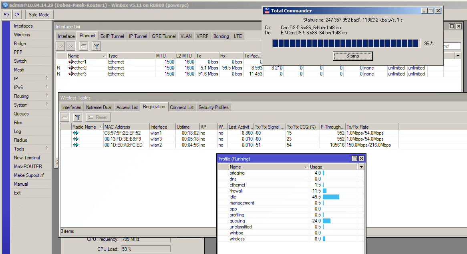467x254 pixels.
Task: Maximize the Interface List window
Action: 452,26
